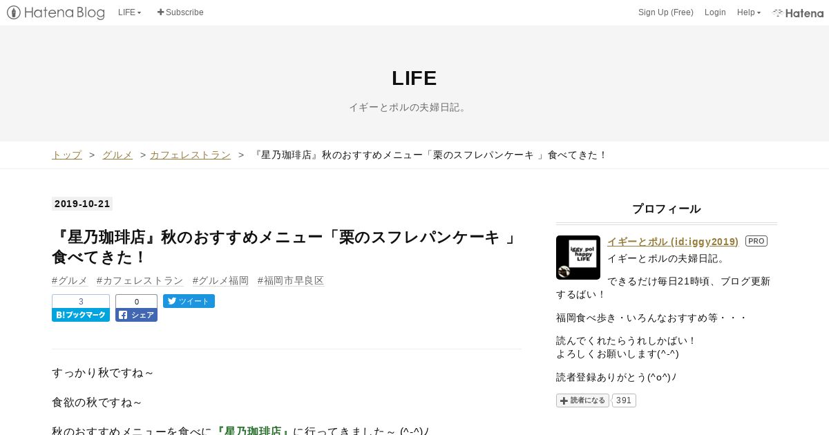This screenshot has height=435, width=829.
Task: Select the text よろしくお願いします(^-^)
Action: (x=618, y=354)
